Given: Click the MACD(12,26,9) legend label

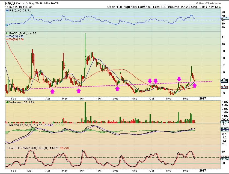Looking at the screenshot, I should click(x=21, y=125).
